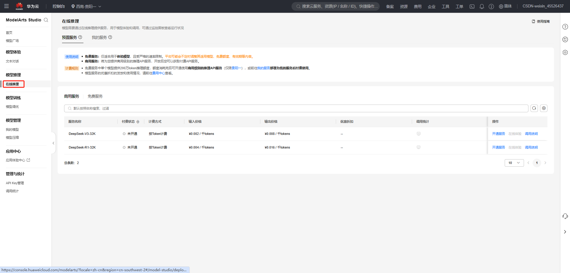This screenshot has width=570, height=273.
Task: Switch to 我的服务 tab
Action: (99, 37)
